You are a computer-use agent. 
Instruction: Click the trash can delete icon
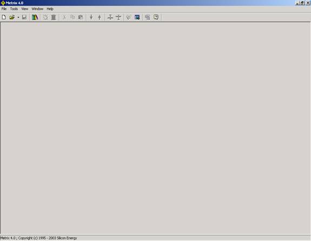tap(54, 17)
